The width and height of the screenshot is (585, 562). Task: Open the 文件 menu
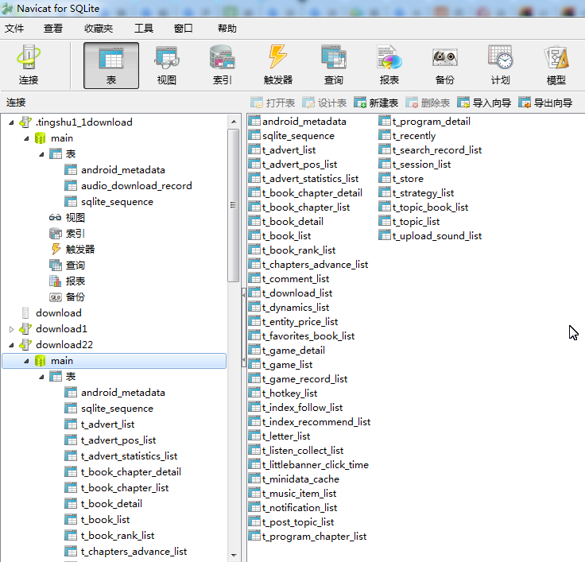14,29
